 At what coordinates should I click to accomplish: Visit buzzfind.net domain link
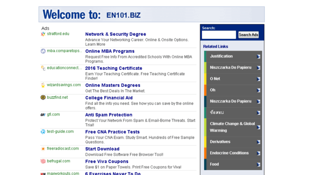57,97
